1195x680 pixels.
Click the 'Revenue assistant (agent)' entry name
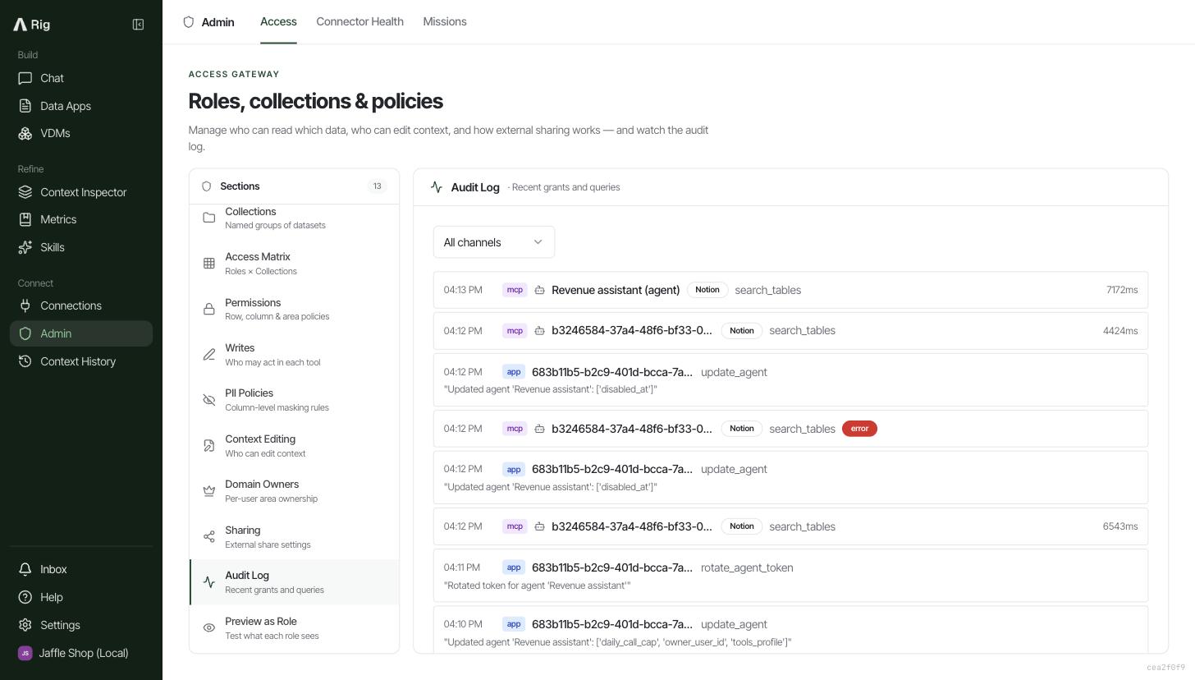(x=616, y=290)
